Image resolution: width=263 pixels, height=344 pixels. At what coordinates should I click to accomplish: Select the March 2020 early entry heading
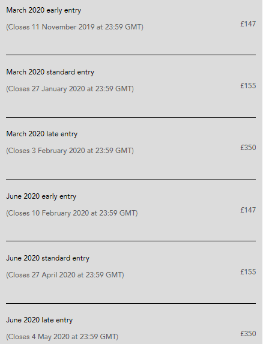(x=44, y=10)
